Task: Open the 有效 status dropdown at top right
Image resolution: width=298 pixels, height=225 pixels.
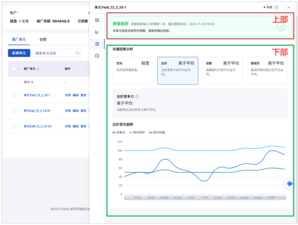Action: (269, 6)
